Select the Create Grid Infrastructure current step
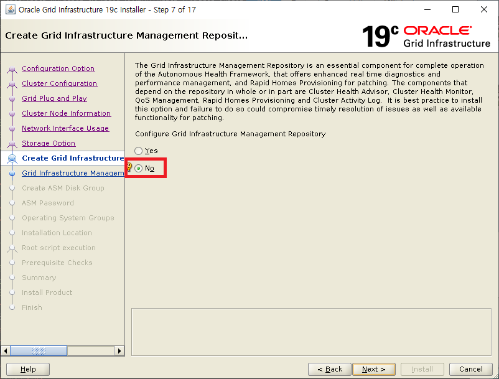This screenshot has width=499, height=379. pyautogui.click(x=73, y=158)
